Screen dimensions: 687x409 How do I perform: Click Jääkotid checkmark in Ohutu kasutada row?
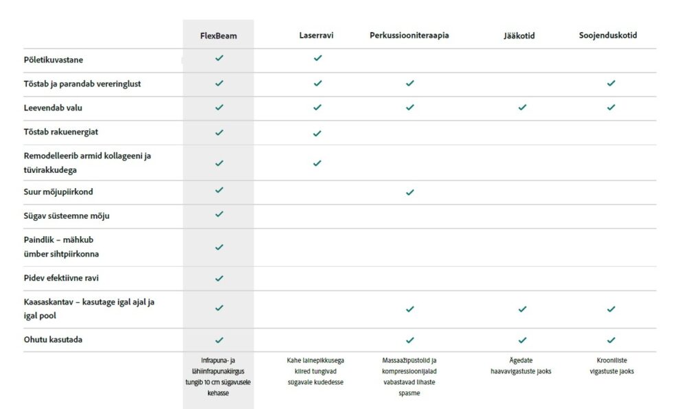[522, 340]
